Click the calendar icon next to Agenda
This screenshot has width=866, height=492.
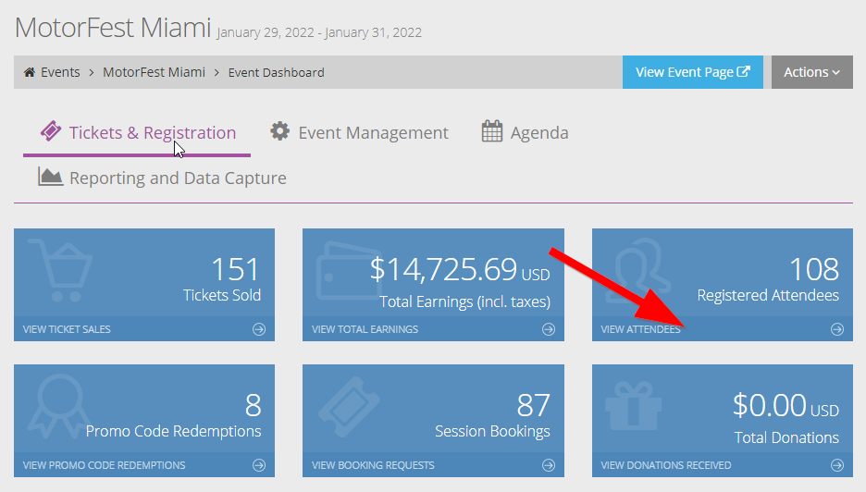pyautogui.click(x=491, y=131)
